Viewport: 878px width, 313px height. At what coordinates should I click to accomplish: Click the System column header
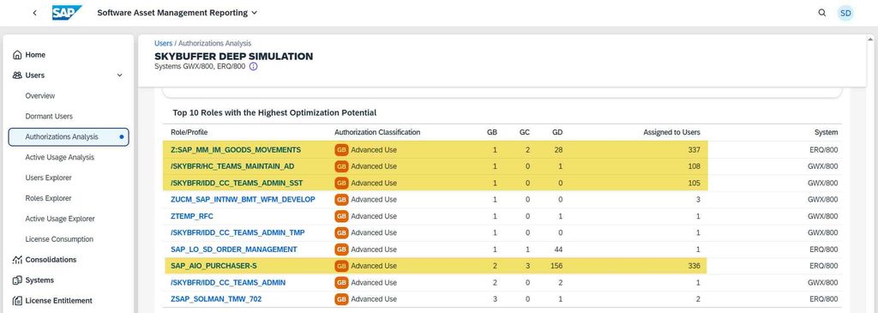[826, 133]
